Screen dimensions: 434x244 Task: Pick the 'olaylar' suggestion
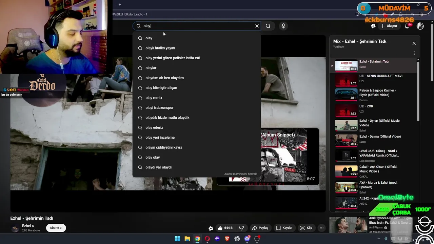197,68
